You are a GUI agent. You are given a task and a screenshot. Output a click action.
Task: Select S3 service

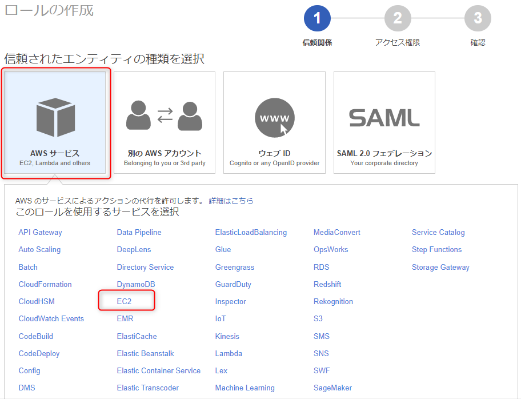(318, 319)
